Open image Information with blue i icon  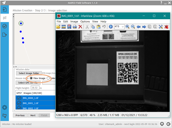[x=111, y=27]
